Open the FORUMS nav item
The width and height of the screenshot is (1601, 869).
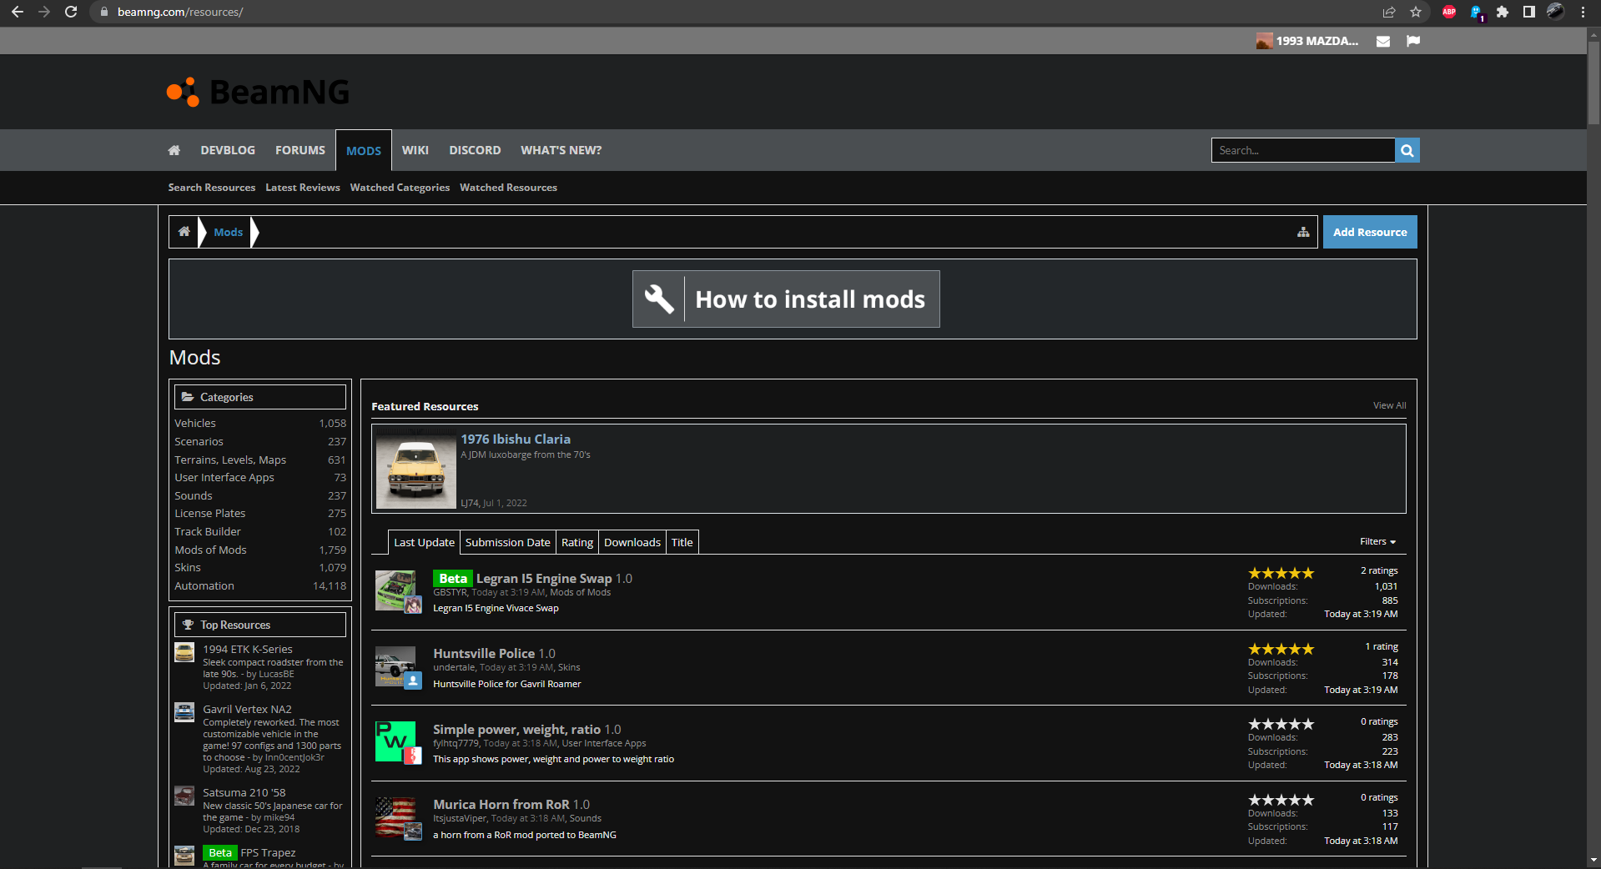click(300, 150)
